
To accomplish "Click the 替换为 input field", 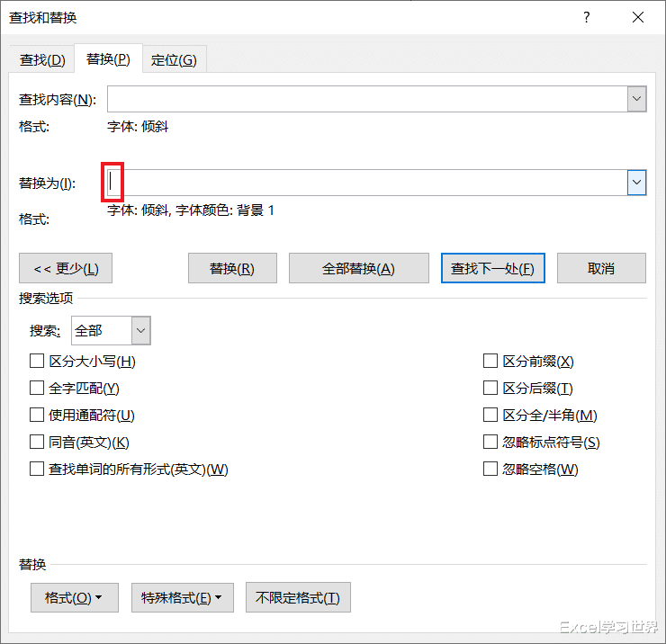I will click(x=367, y=183).
